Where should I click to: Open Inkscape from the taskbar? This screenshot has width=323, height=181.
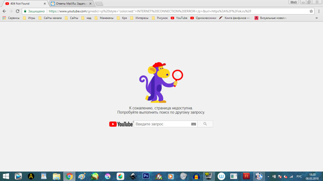click(133, 176)
